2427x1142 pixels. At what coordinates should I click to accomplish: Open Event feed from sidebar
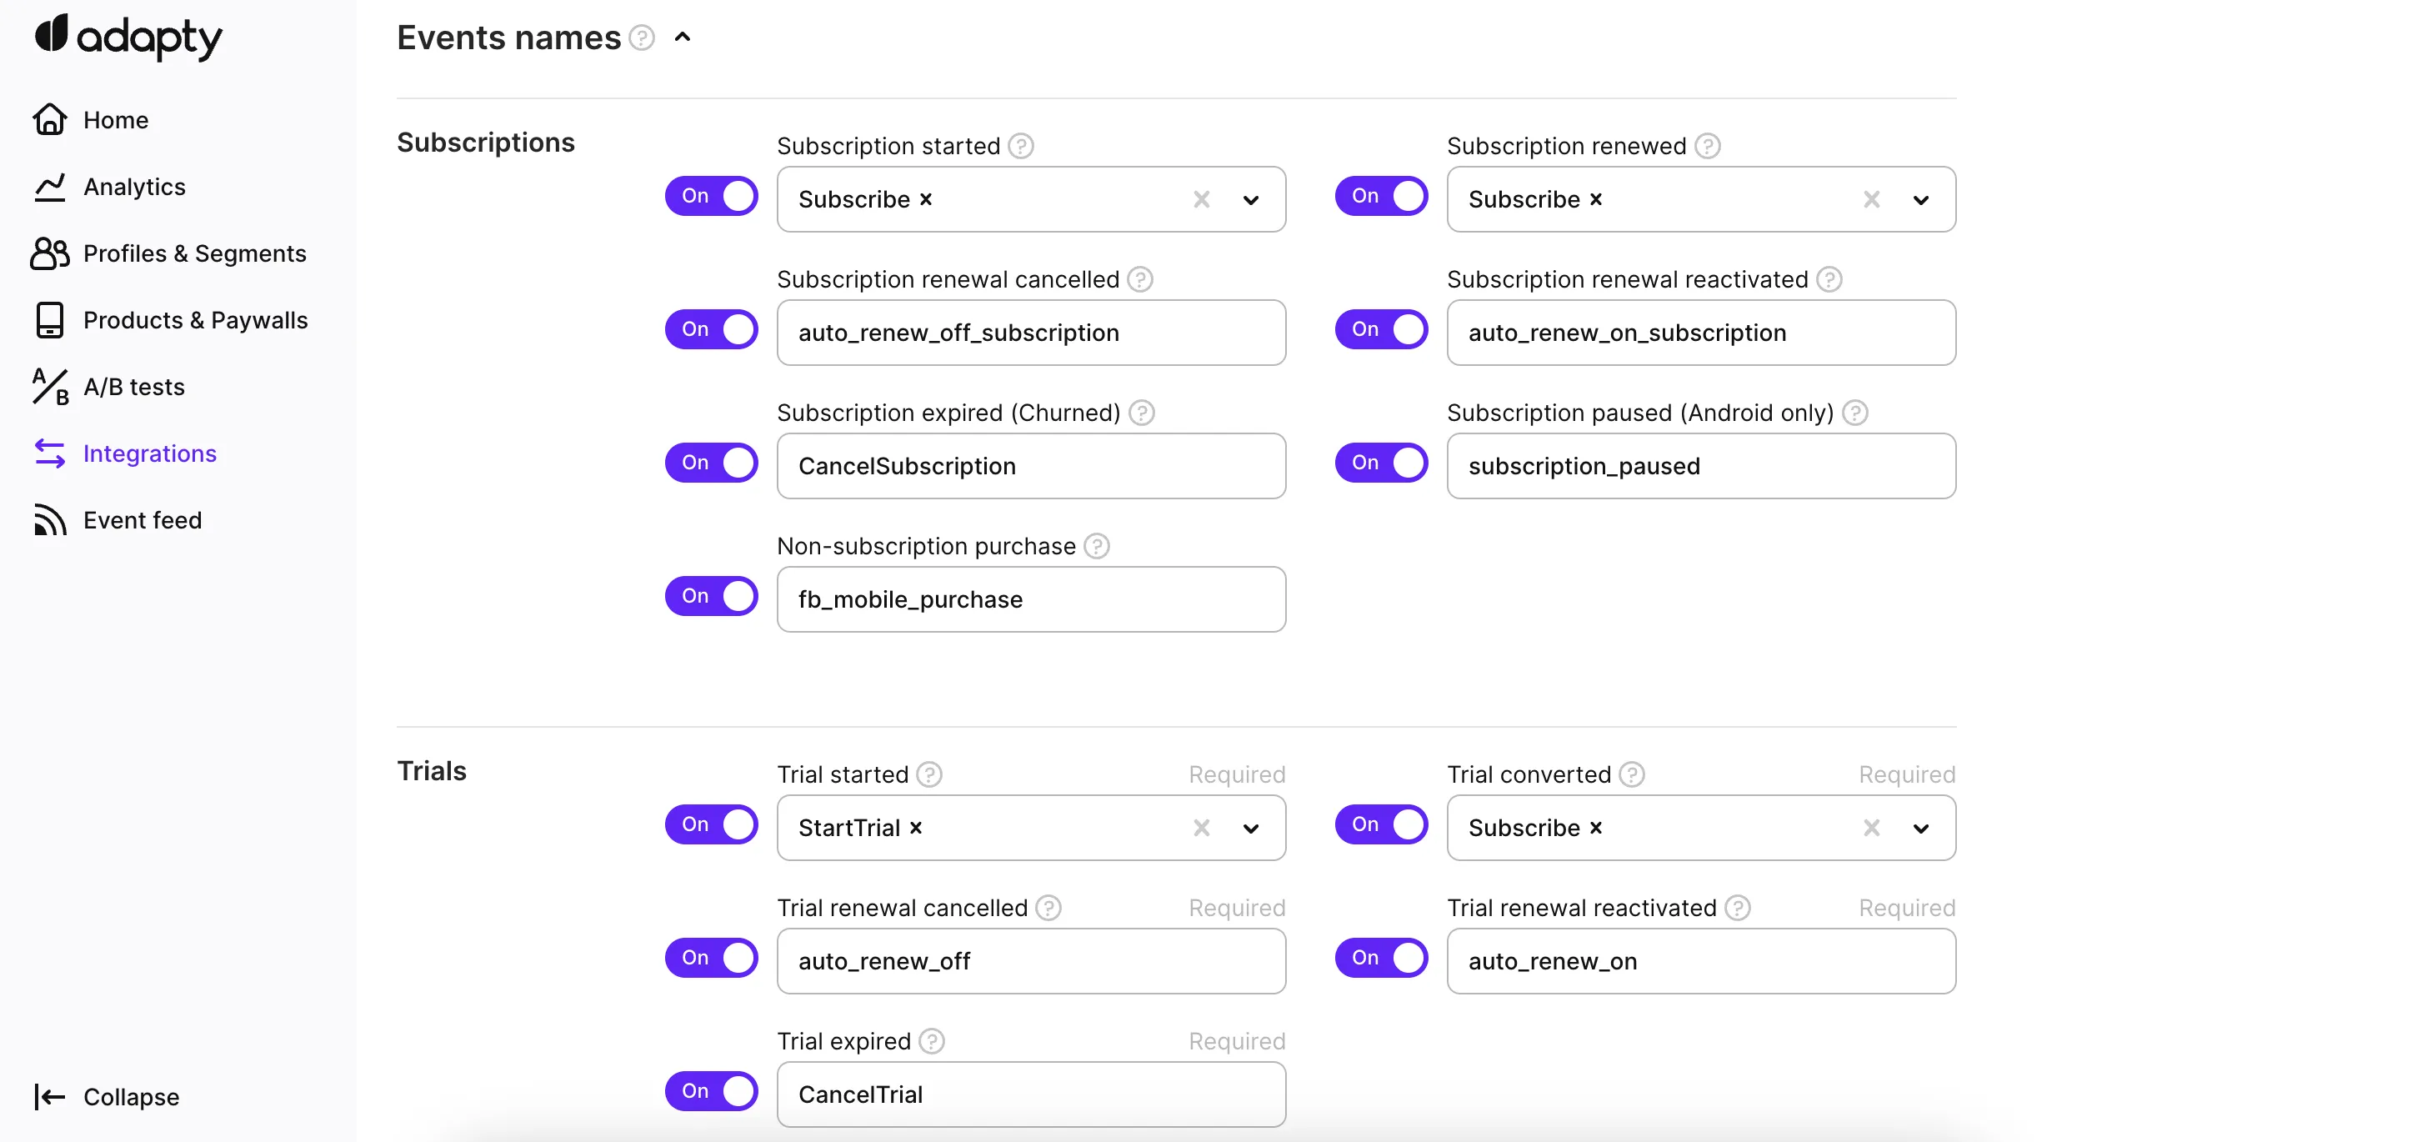pos(143,520)
